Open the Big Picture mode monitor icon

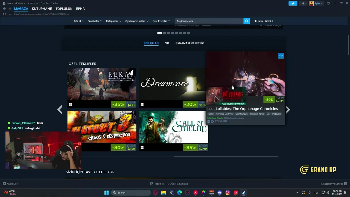(328, 3)
